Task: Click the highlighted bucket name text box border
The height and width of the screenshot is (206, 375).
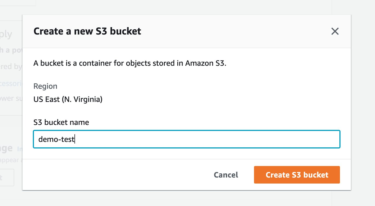Action: pyautogui.click(x=187, y=131)
